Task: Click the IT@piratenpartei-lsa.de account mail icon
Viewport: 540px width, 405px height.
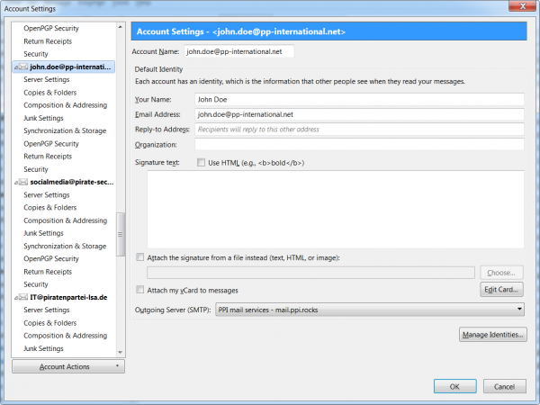Action: tap(22, 297)
